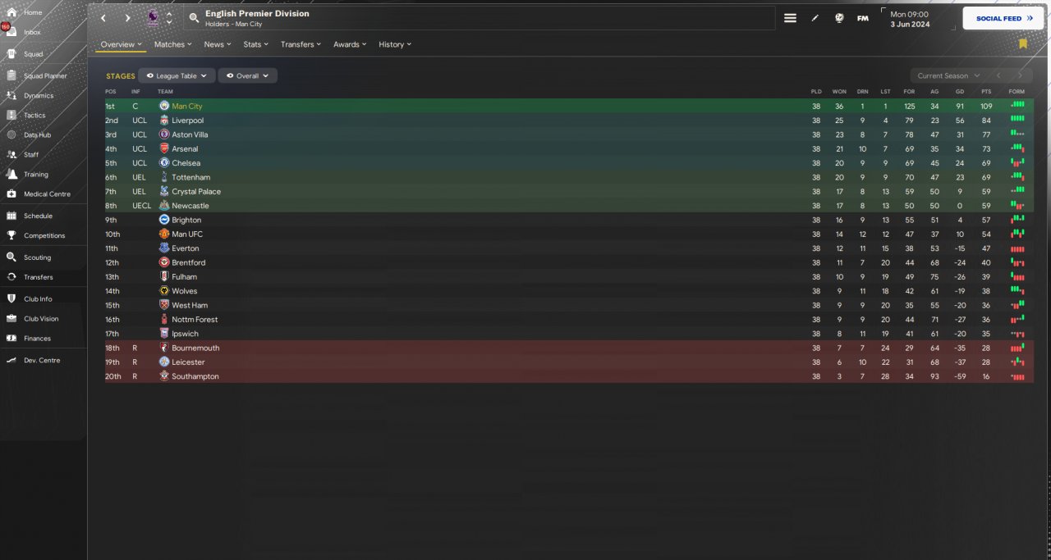Viewport: 1051px width, 560px height.
Task: Open the Tactics board icon
Action: point(11,115)
